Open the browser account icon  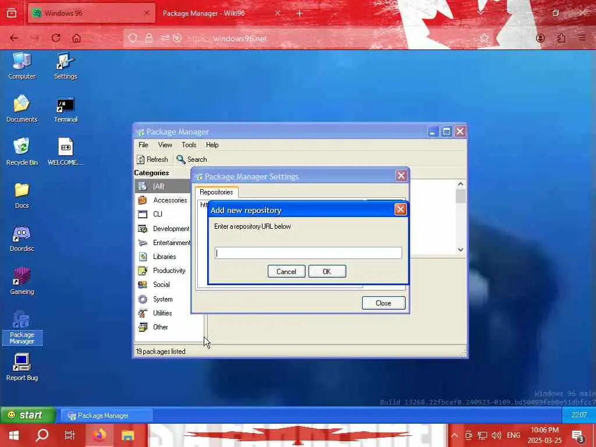[x=540, y=38]
